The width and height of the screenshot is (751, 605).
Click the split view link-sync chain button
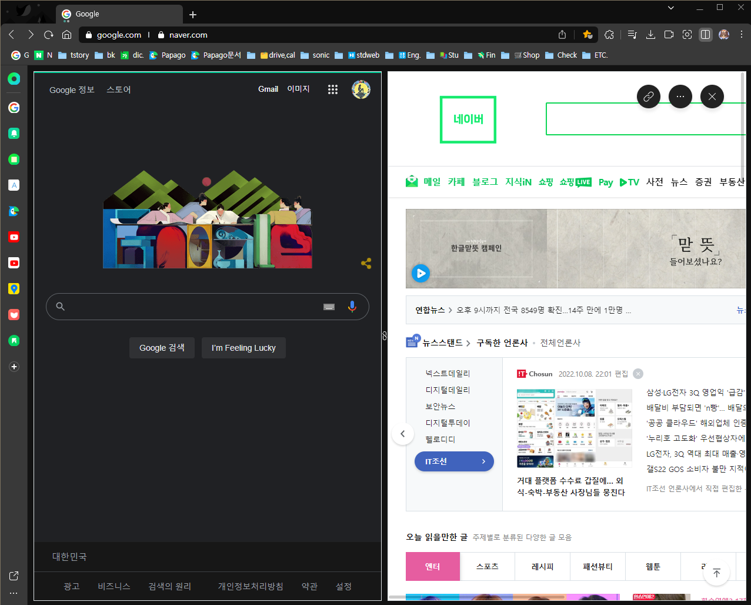click(x=649, y=97)
